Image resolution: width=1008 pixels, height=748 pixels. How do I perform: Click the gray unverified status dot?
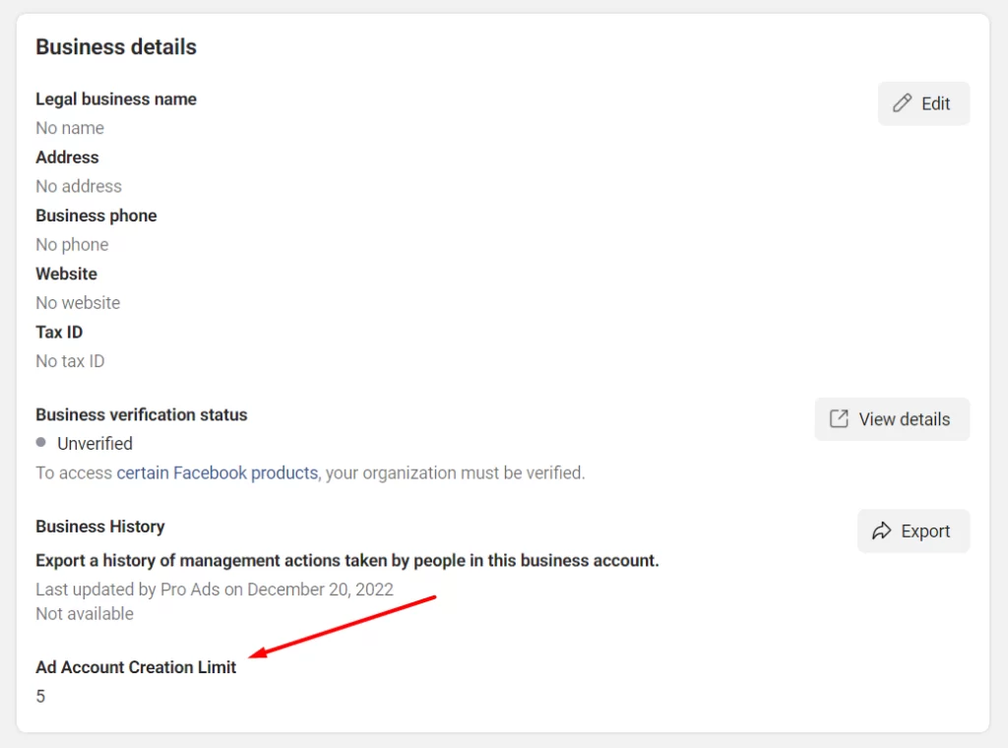40,443
